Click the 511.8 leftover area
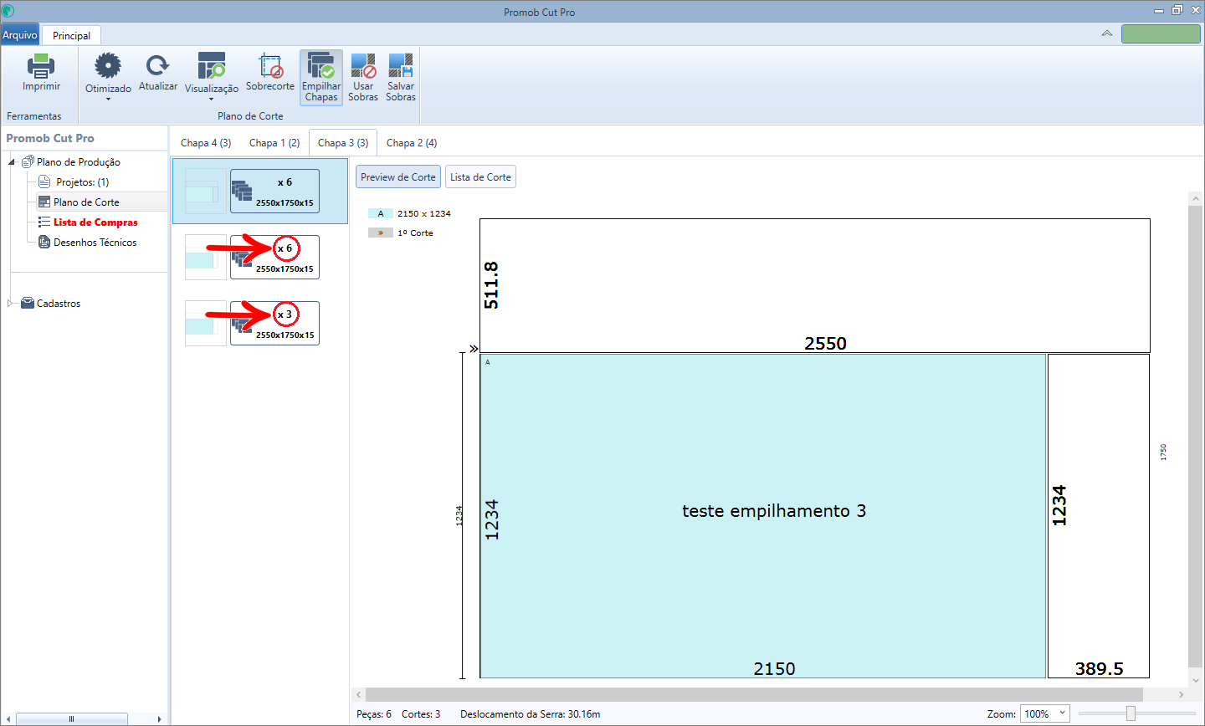 (x=815, y=285)
